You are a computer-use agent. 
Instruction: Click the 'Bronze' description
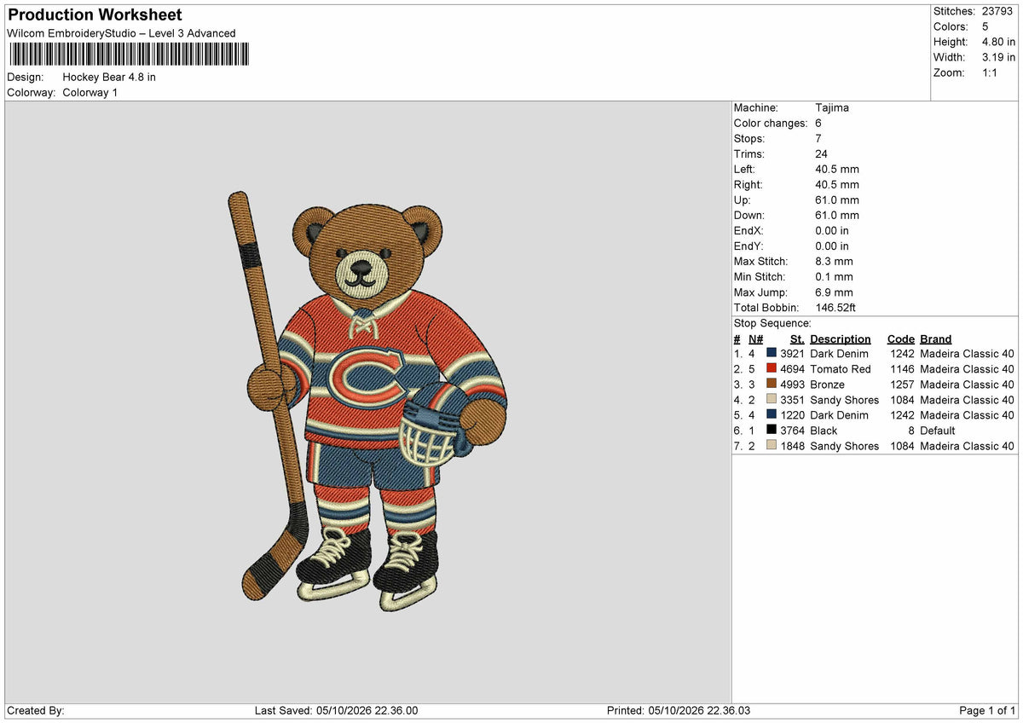[x=827, y=385]
